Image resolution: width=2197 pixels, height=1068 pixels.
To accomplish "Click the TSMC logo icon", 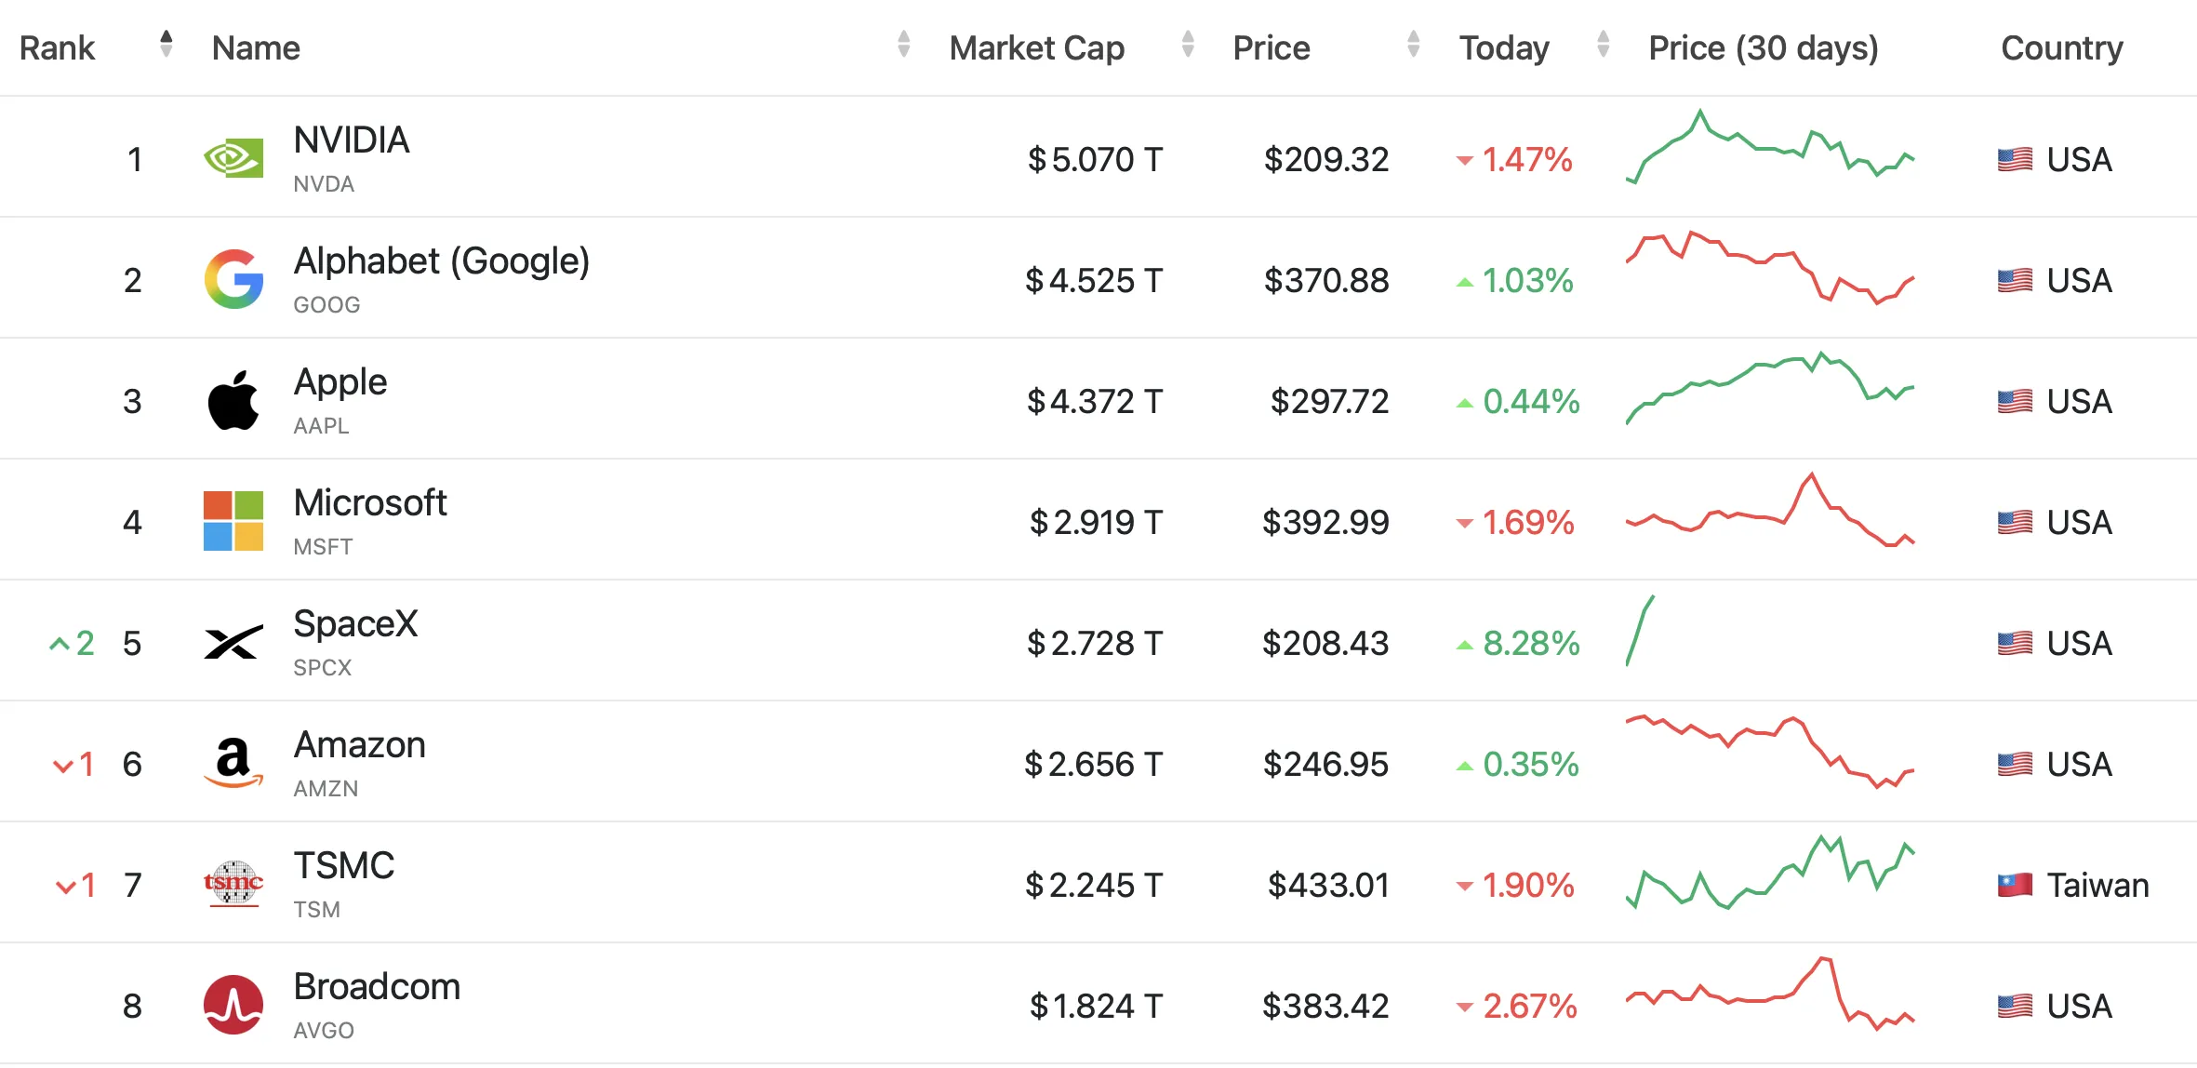I will coord(233,884).
